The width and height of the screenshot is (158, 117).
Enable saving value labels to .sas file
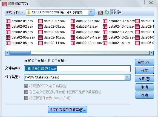tap(26, 98)
